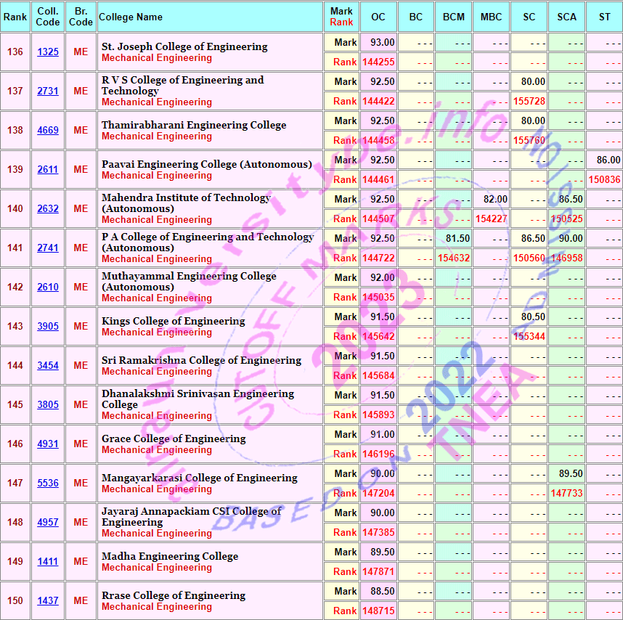Click college code 5536 link
The height and width of the screenshot is (620, 623).
click(x=48, y=484)
